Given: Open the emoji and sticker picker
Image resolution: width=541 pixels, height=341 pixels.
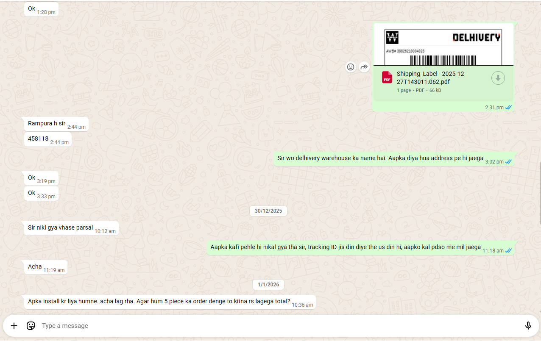Looking at the screenshot, I should 31,326.
